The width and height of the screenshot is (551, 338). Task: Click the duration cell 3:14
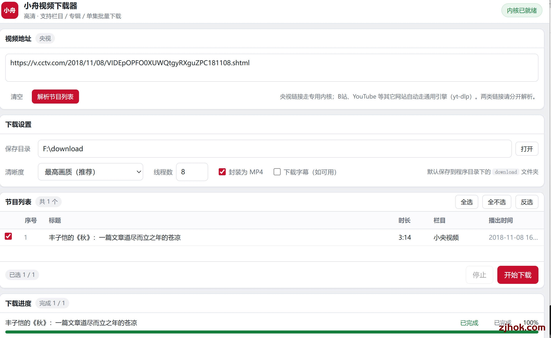(405, 237)
